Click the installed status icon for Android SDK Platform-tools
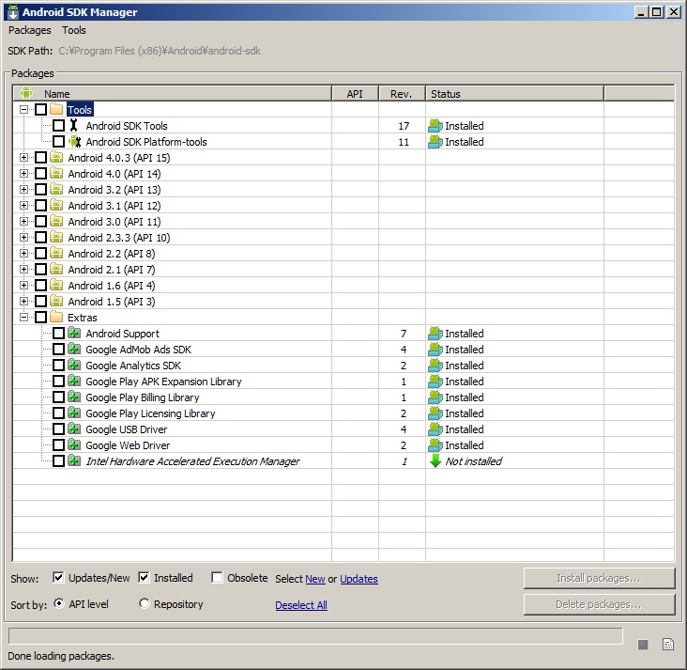 [x=435, y=142]
